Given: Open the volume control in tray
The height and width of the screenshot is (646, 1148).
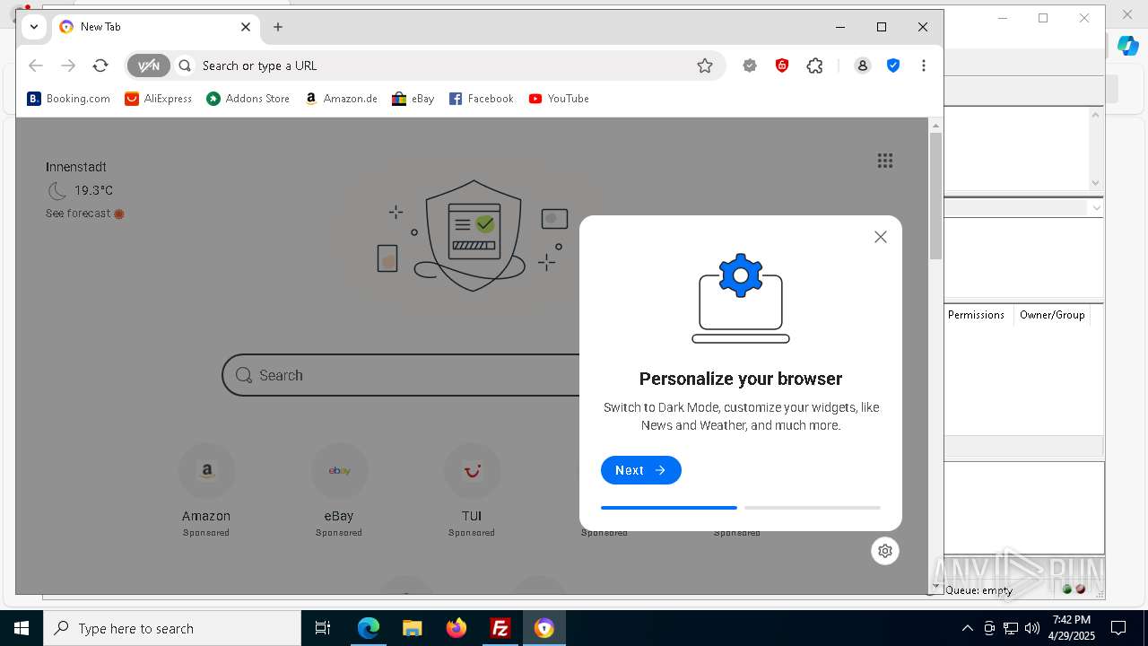Looking at the screenshot, I should point(1032,628).
